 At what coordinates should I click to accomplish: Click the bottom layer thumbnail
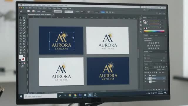150,82
